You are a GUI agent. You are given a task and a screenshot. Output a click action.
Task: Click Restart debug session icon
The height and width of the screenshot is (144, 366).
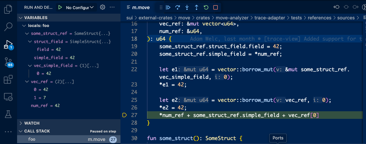click(x=206, y=7)
